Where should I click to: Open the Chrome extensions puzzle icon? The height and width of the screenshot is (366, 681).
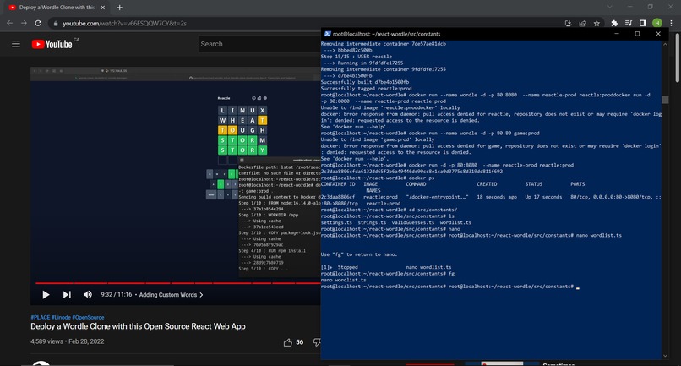[x=614, y=23]
